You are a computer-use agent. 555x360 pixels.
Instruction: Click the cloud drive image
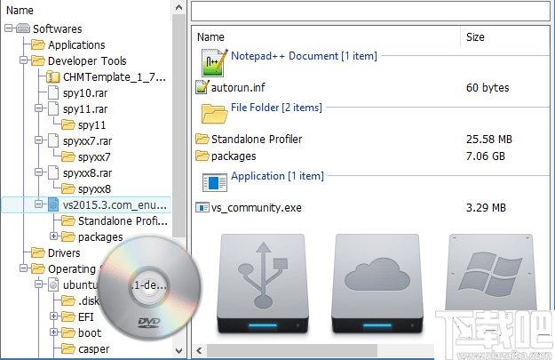pos(377,284)
